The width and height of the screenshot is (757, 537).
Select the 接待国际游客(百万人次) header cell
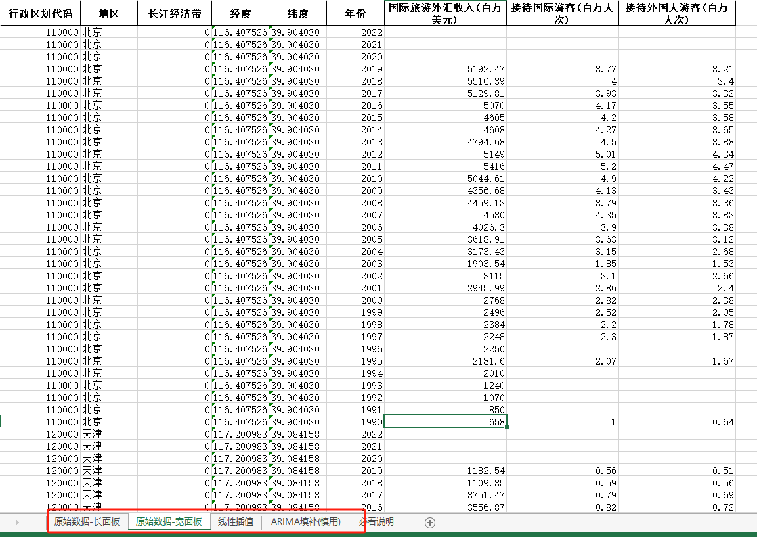(563, 14)
